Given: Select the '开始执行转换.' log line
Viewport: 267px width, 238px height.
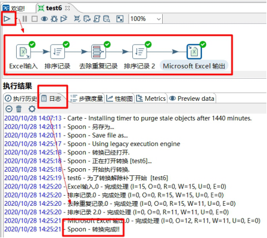Looking at the screenshot, I should click(x=67, y=169).
